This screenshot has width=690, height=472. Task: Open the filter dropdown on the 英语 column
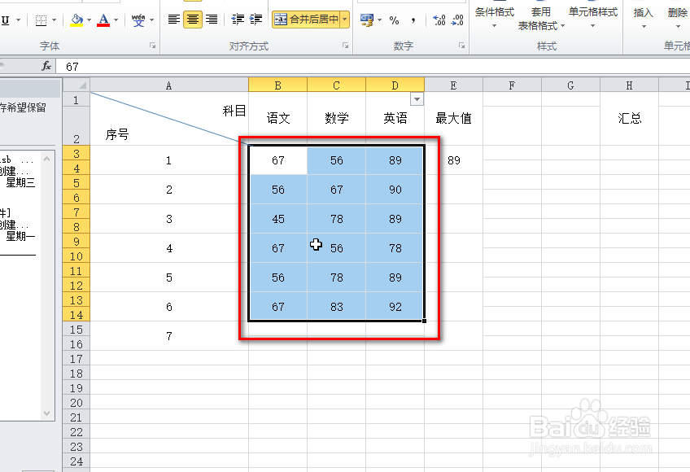(x=417, y=98)
